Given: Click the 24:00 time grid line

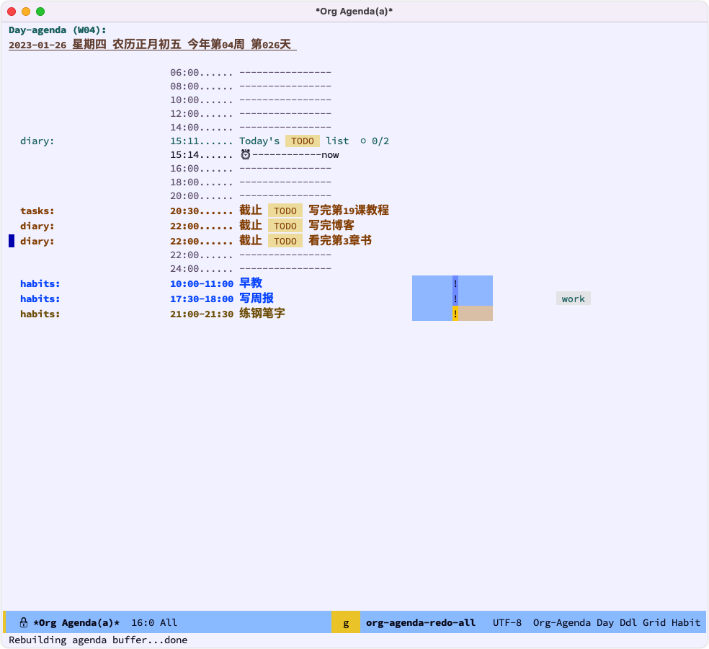Looking at the screenshot, I should pyautogui.click(x=251, y=269).
